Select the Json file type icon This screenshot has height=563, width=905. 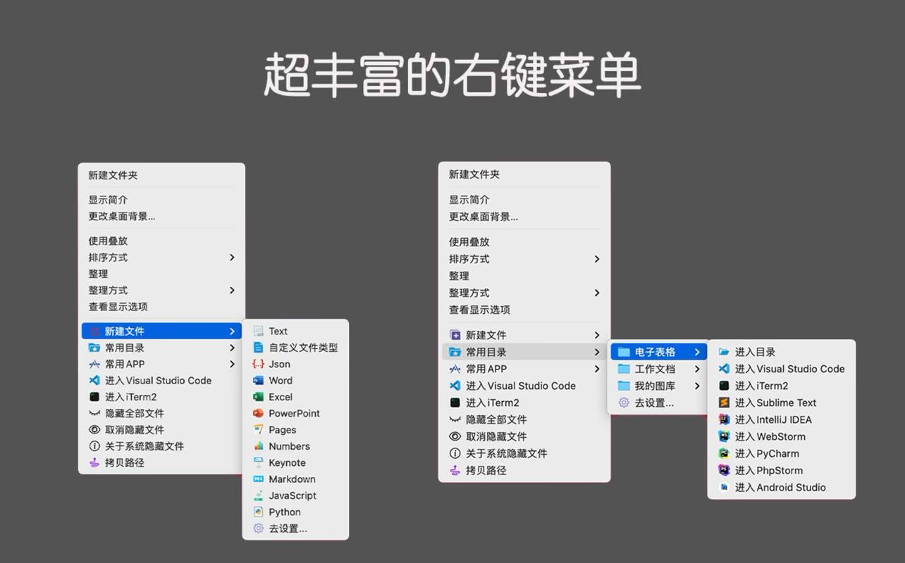click(259, 364)
